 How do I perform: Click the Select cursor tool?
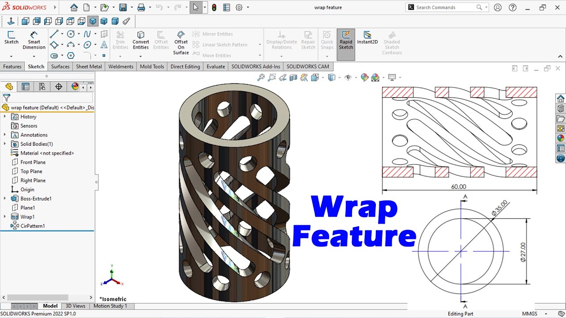point(196,8)
